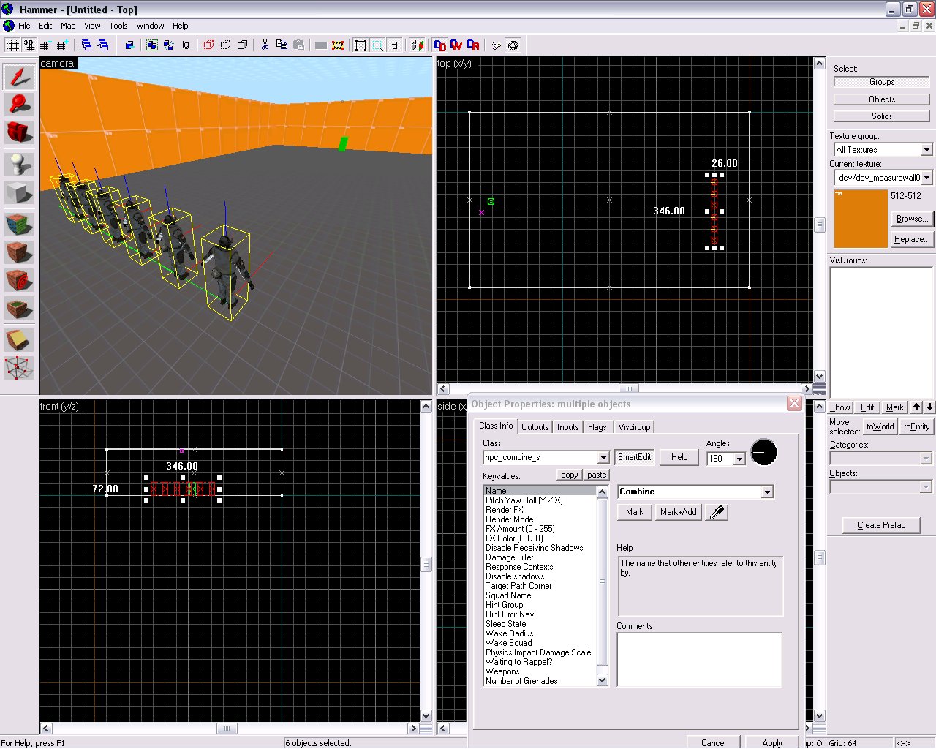
Task: Click the Replace texture button
Action: click(x=912, y=239)
